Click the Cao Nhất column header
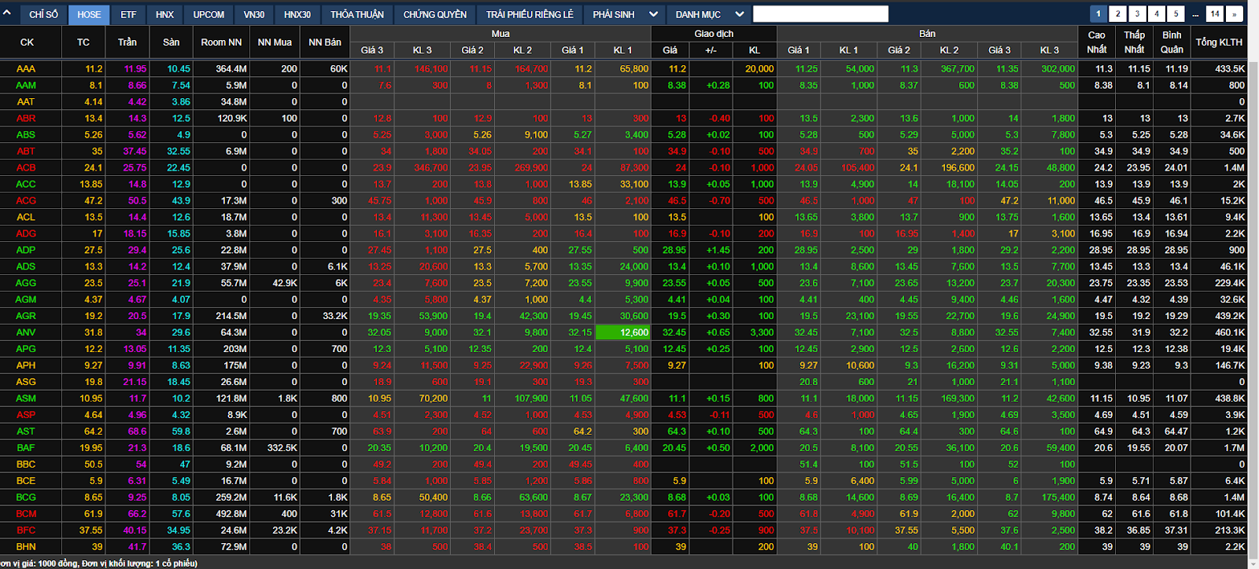Image resolution: width=1259 pixels, height=569 pixels. click(1097, 42)
